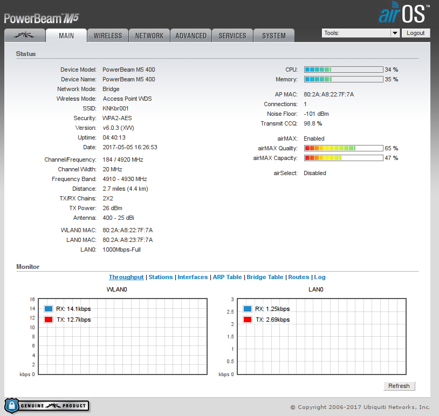Click the LAN0 red TX swatch

click(248, 320)
